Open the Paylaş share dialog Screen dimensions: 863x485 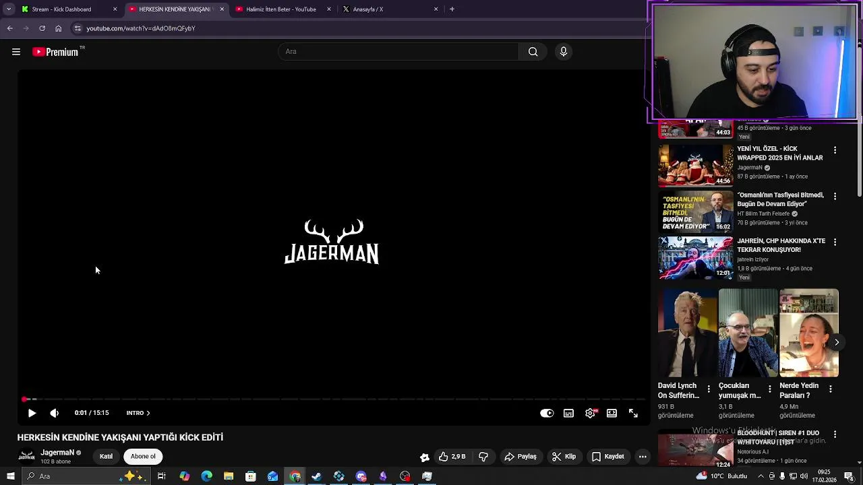[x=520, y=457]
